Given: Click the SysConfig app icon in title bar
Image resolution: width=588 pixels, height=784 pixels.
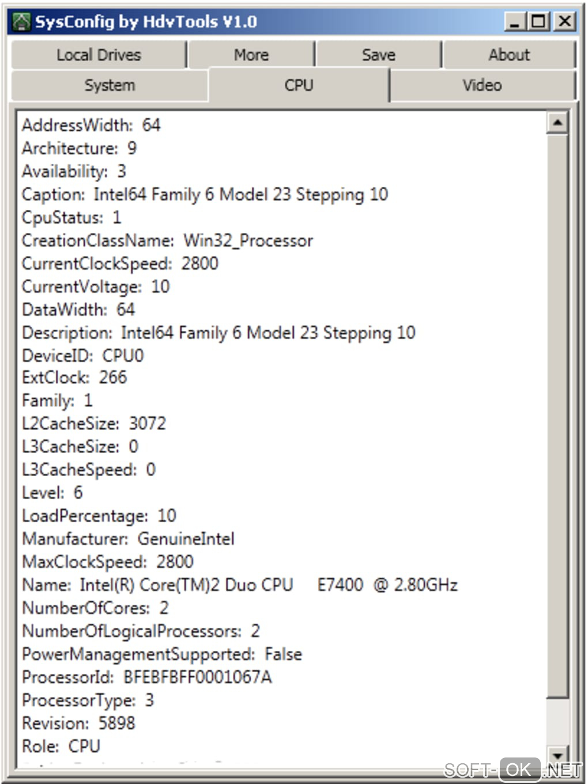Looking at the screenshot, I should pos(22,22).
